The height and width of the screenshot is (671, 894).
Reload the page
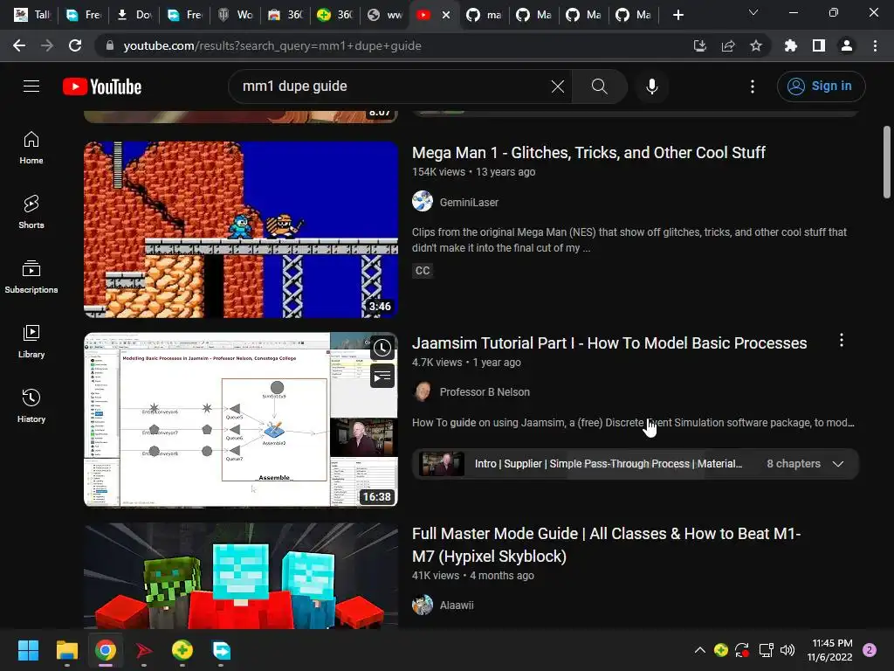click(75, 45)
